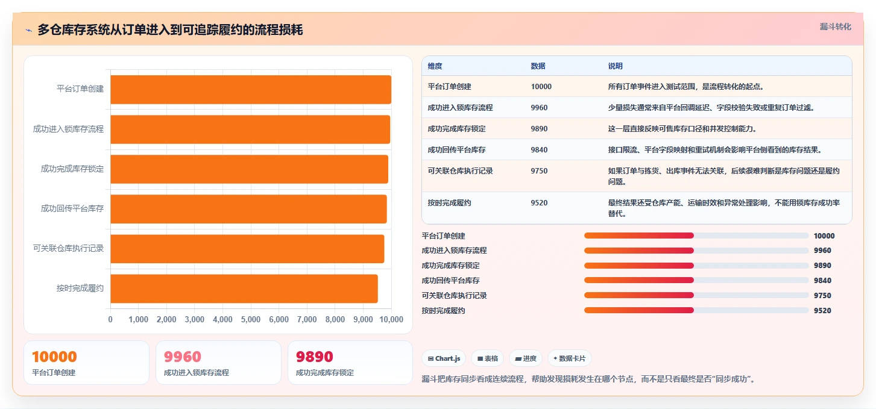Click the 可关联仓库执行记录 chart y-axis label
The height and width of the screenshot is (409, 876).
(x=69, y=248)
